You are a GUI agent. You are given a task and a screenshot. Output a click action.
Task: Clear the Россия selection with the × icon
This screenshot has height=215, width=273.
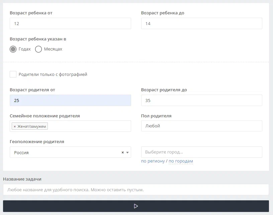(x=122, y=152)
